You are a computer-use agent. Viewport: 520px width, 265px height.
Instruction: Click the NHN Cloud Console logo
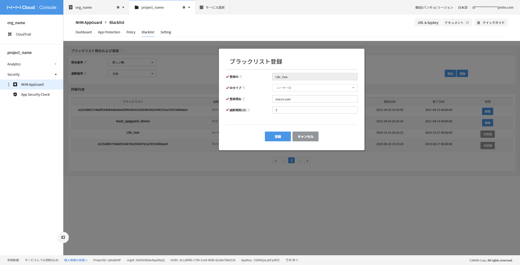(x=31, y=7)
